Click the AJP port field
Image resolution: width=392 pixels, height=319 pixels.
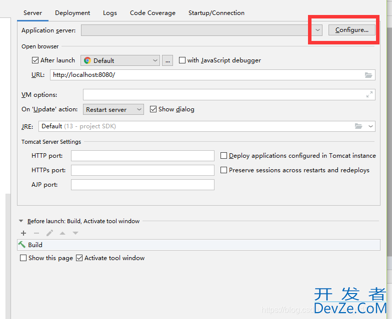point(143,185)
